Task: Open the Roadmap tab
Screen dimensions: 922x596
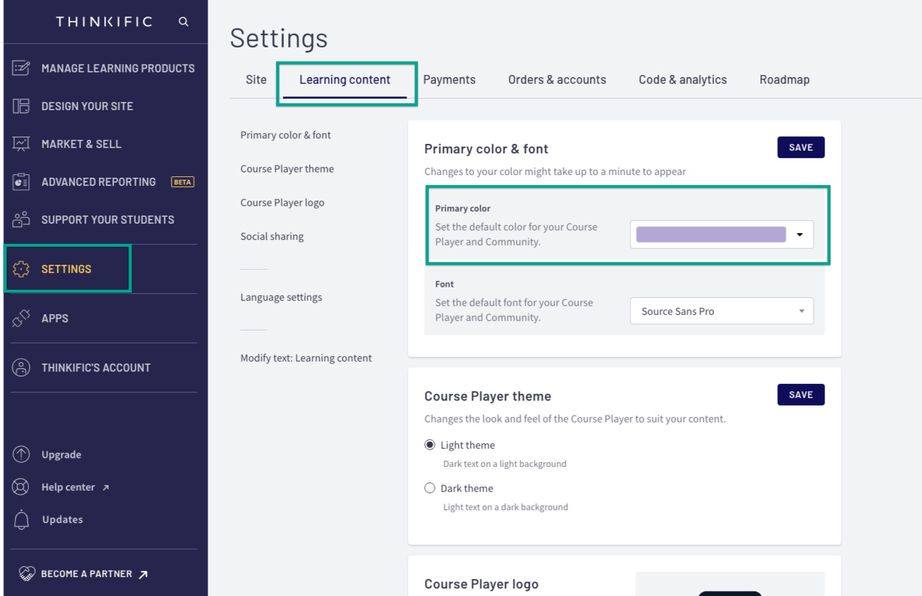Action: (x=785, y=80)
